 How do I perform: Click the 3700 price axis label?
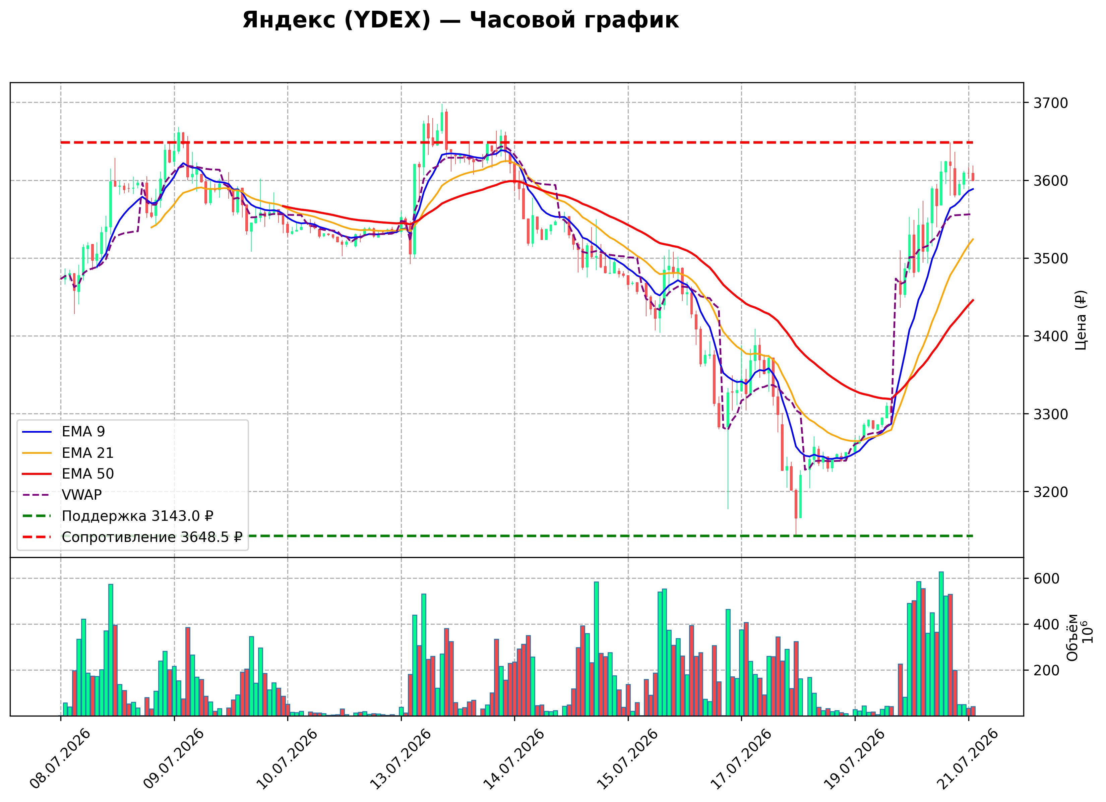1051,103
